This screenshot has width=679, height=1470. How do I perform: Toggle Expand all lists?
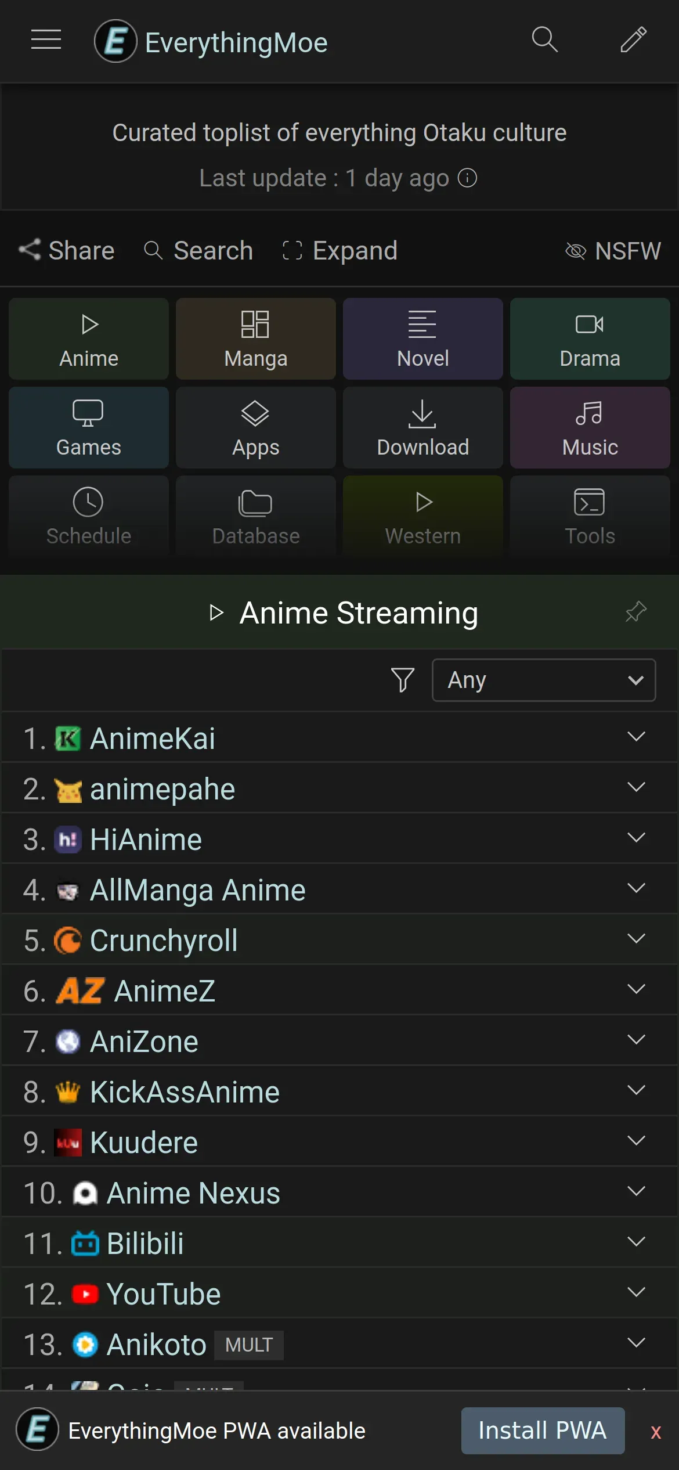click(x=340, y=251)
